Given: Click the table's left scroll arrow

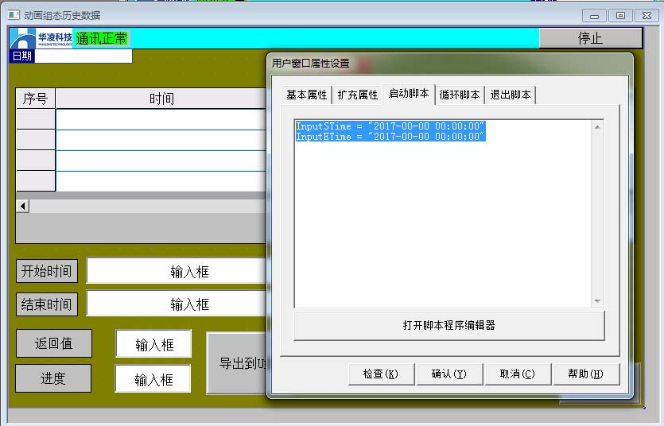Looking at the screenshot, I should [x=22, y=207].
